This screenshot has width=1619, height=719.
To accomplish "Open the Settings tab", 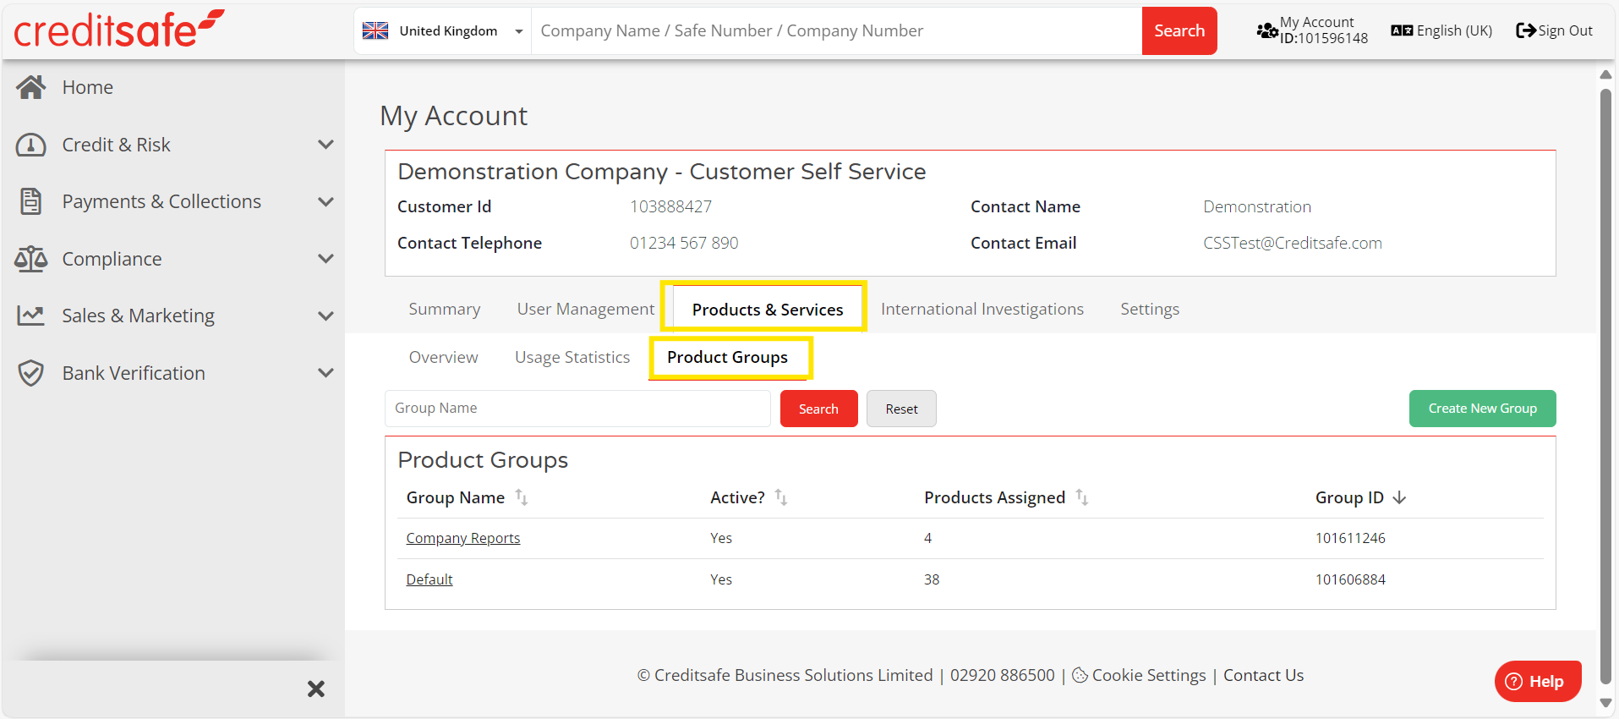I will coord(1150,309).
